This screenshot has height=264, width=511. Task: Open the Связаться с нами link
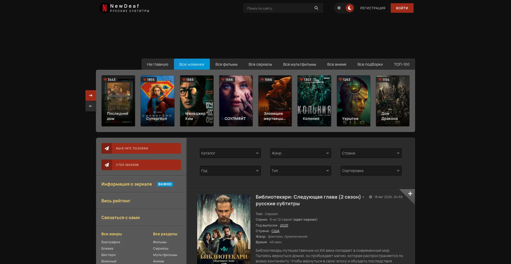tap(121, 217)
